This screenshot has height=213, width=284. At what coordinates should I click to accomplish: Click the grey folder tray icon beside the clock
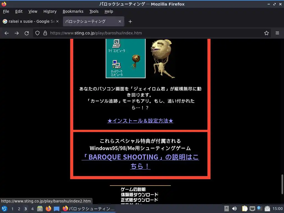click(x=267, y=209)
